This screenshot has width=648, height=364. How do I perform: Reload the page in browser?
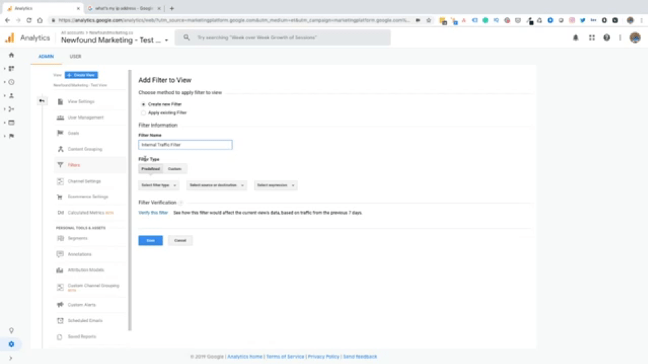point(29,20)
